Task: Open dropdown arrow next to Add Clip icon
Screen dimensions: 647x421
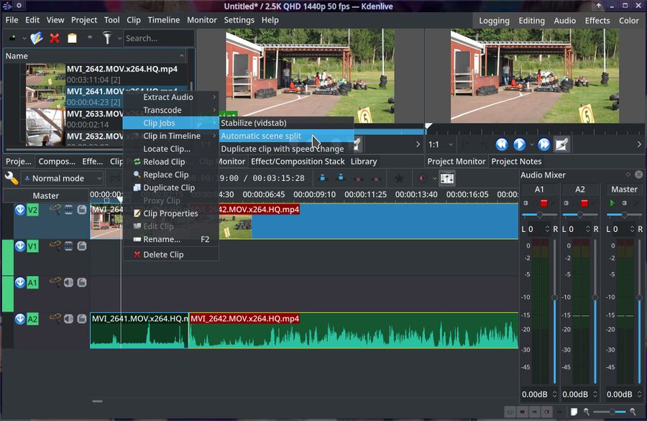Action: click(24, 38)
